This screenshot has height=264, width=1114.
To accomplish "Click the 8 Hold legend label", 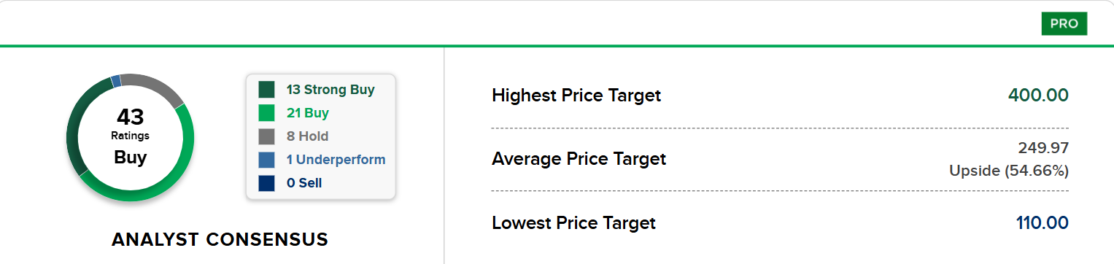I will coord(308,136).
